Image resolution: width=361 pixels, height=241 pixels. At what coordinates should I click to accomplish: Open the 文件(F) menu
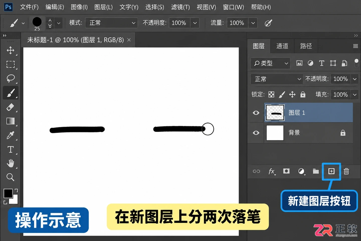29,7
